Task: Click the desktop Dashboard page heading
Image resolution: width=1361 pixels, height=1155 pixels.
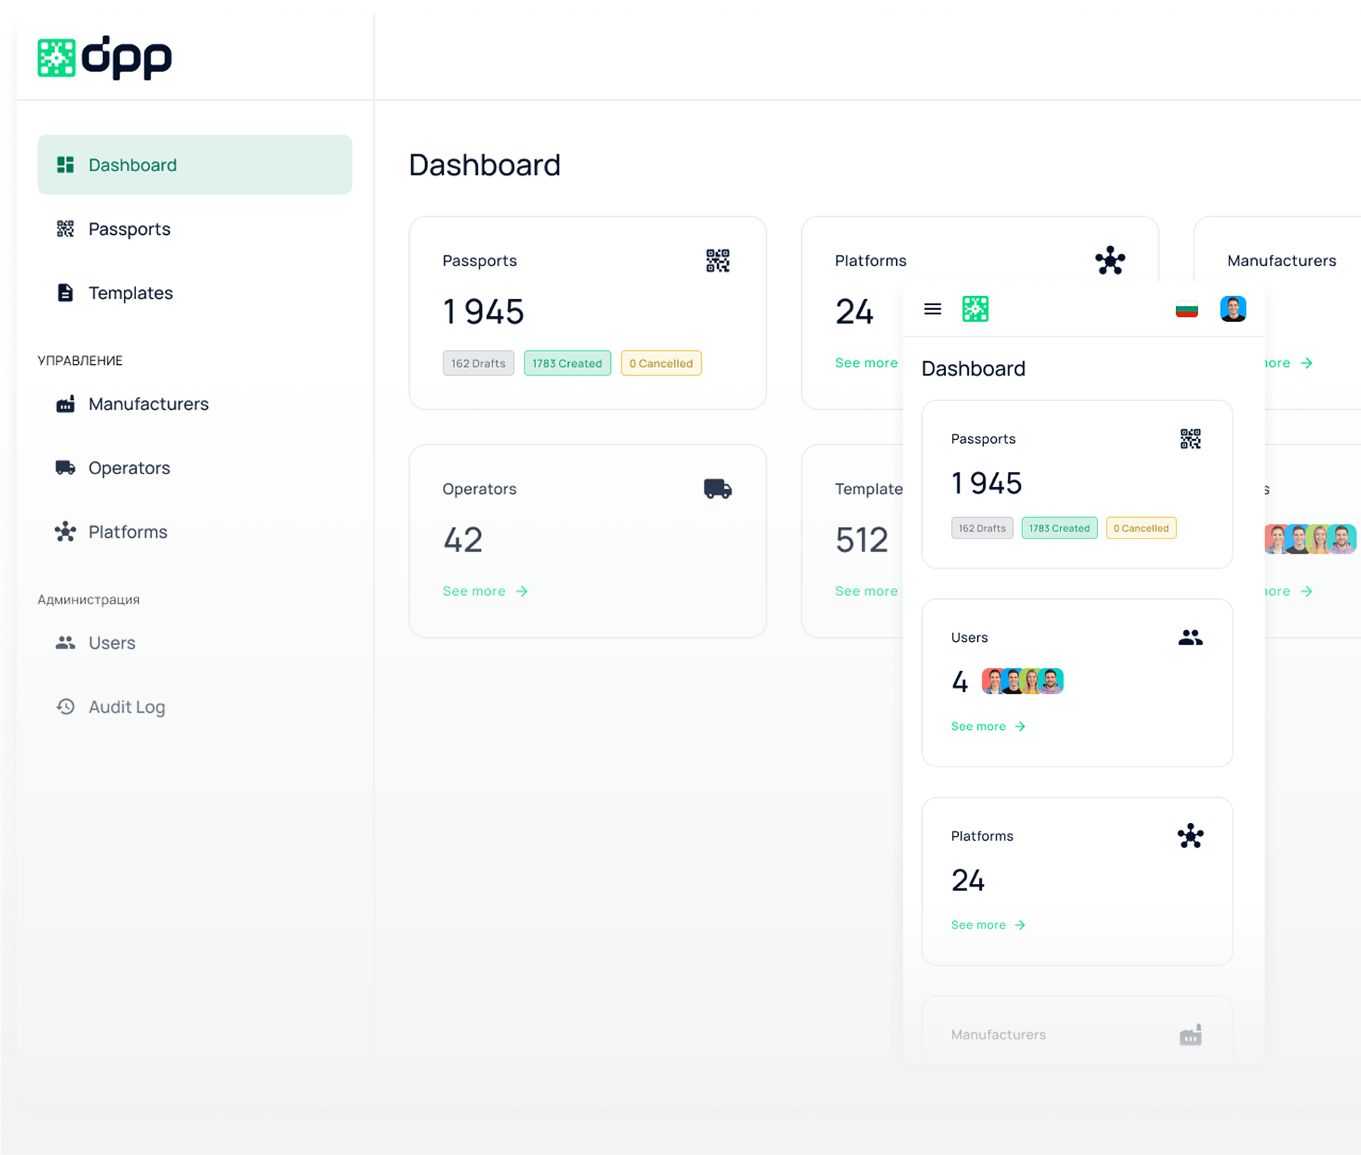Action: coord(485,165)
